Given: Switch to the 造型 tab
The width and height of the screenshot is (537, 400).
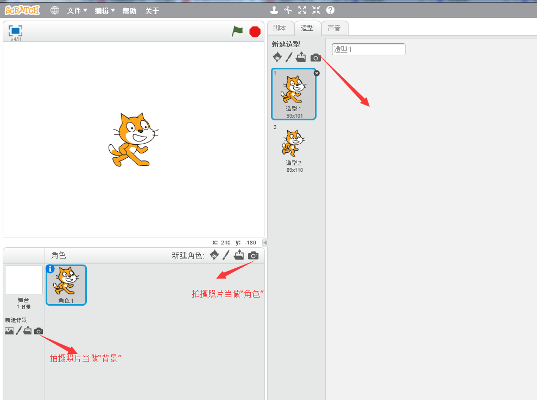Looking at the screenshot, I should click(x=307, y=28).
